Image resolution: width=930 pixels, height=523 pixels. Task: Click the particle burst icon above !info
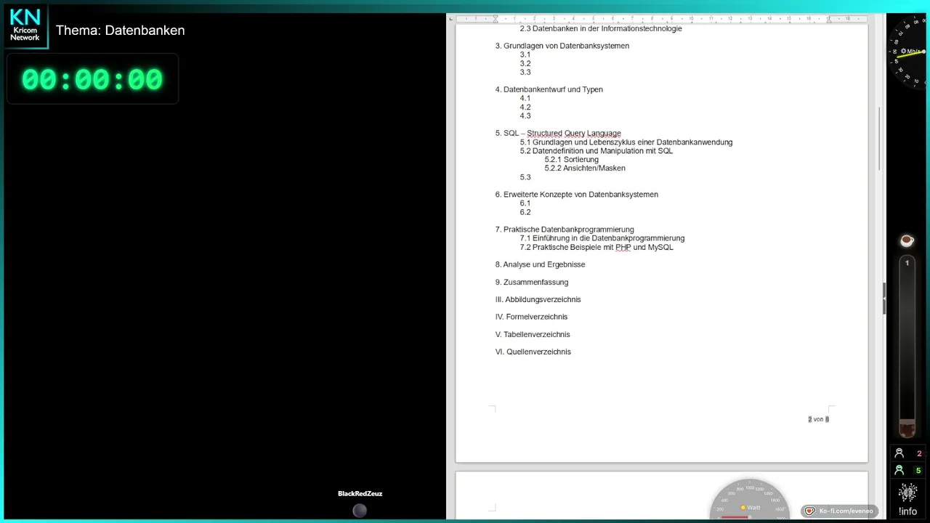pyautogui.click(x=907, y=492)
